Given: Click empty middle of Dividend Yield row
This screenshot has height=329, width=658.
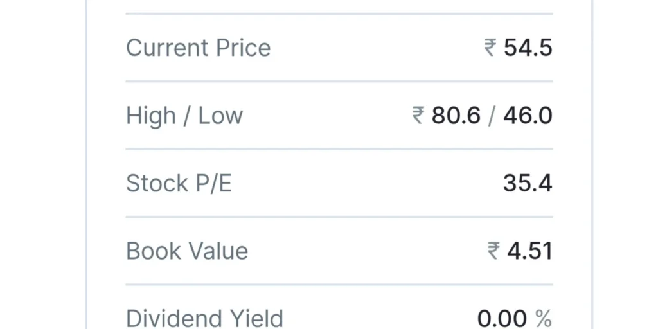Looking at the screenshot, I should [x=379, y=318].
